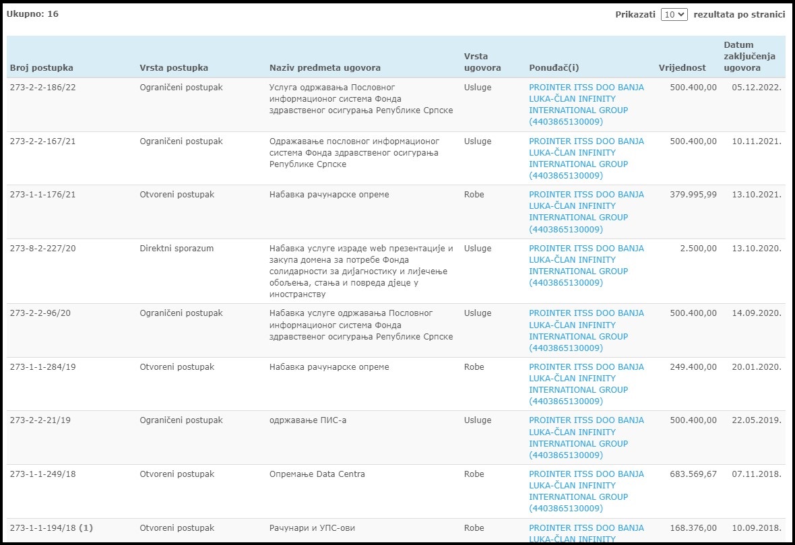Sort by Vrsta ugovora column header
795x545 pixels.
click(482, 62)
